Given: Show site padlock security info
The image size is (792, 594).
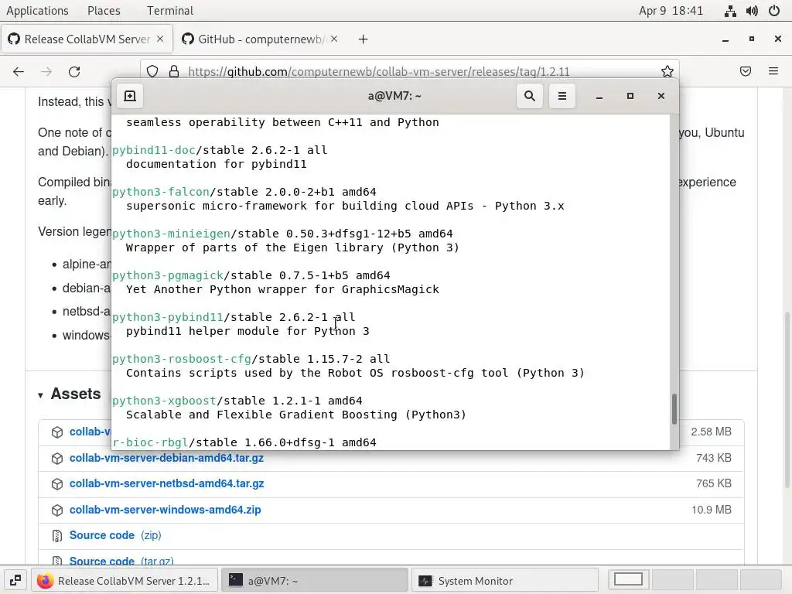Looking at the screenshot, I should click(174, 72).
